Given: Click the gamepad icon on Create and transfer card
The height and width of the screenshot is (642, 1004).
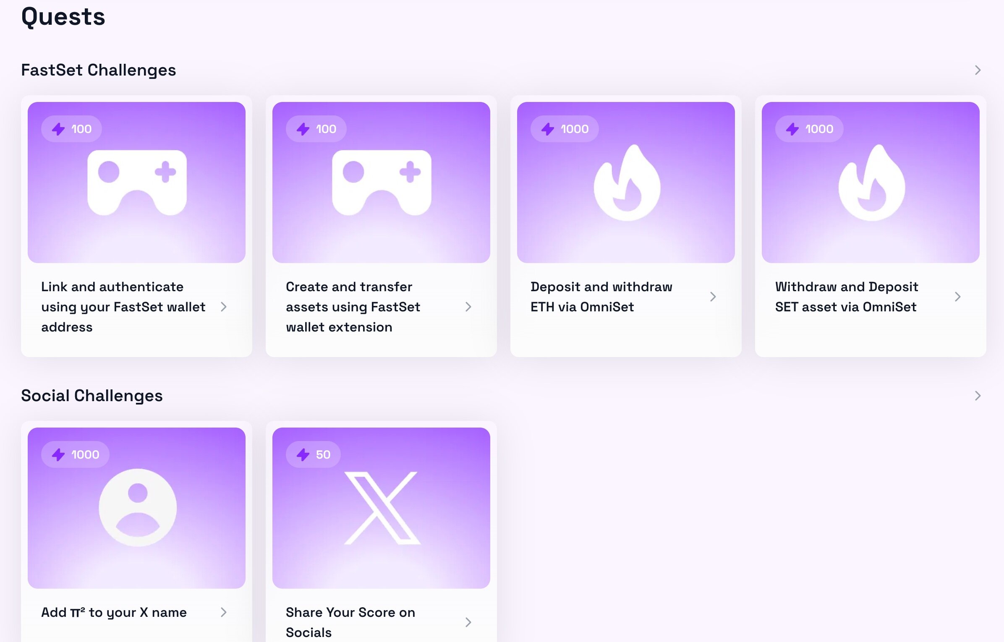Looking at the screenshot, I should [382, 183].
